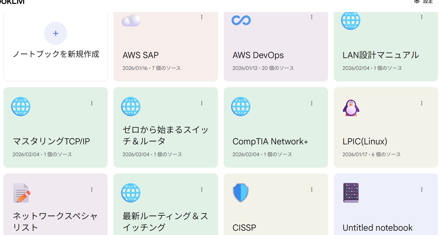Click the cloud icon on AWS SAP card
The width and height of the screenshot is (442, 235).
pos(131,20)
